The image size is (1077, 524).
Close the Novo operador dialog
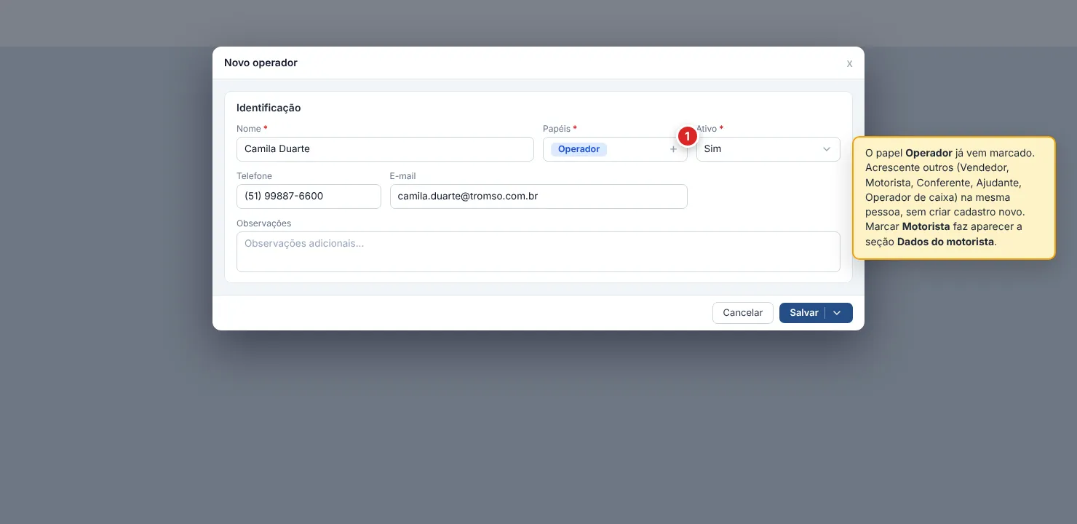point(849,63)
